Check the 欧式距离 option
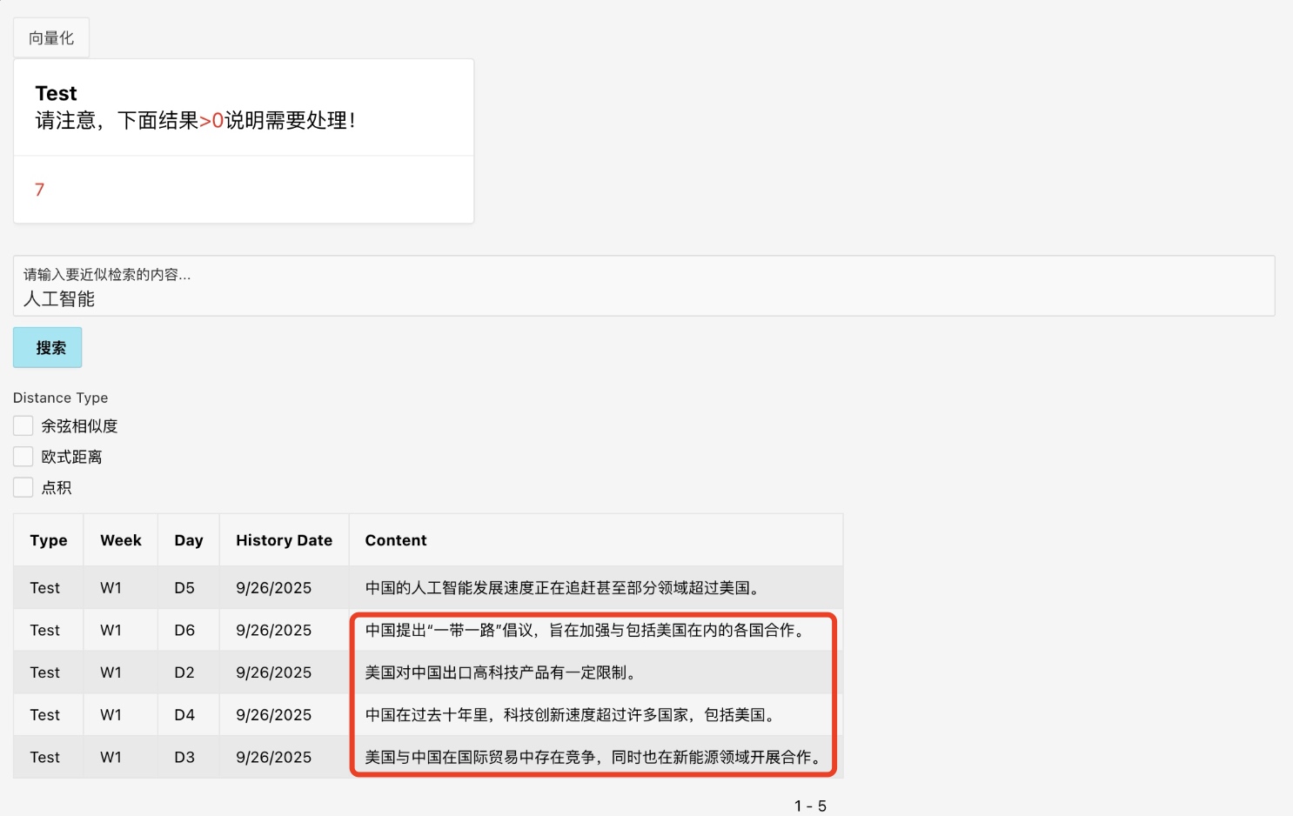 coord(23,457)
